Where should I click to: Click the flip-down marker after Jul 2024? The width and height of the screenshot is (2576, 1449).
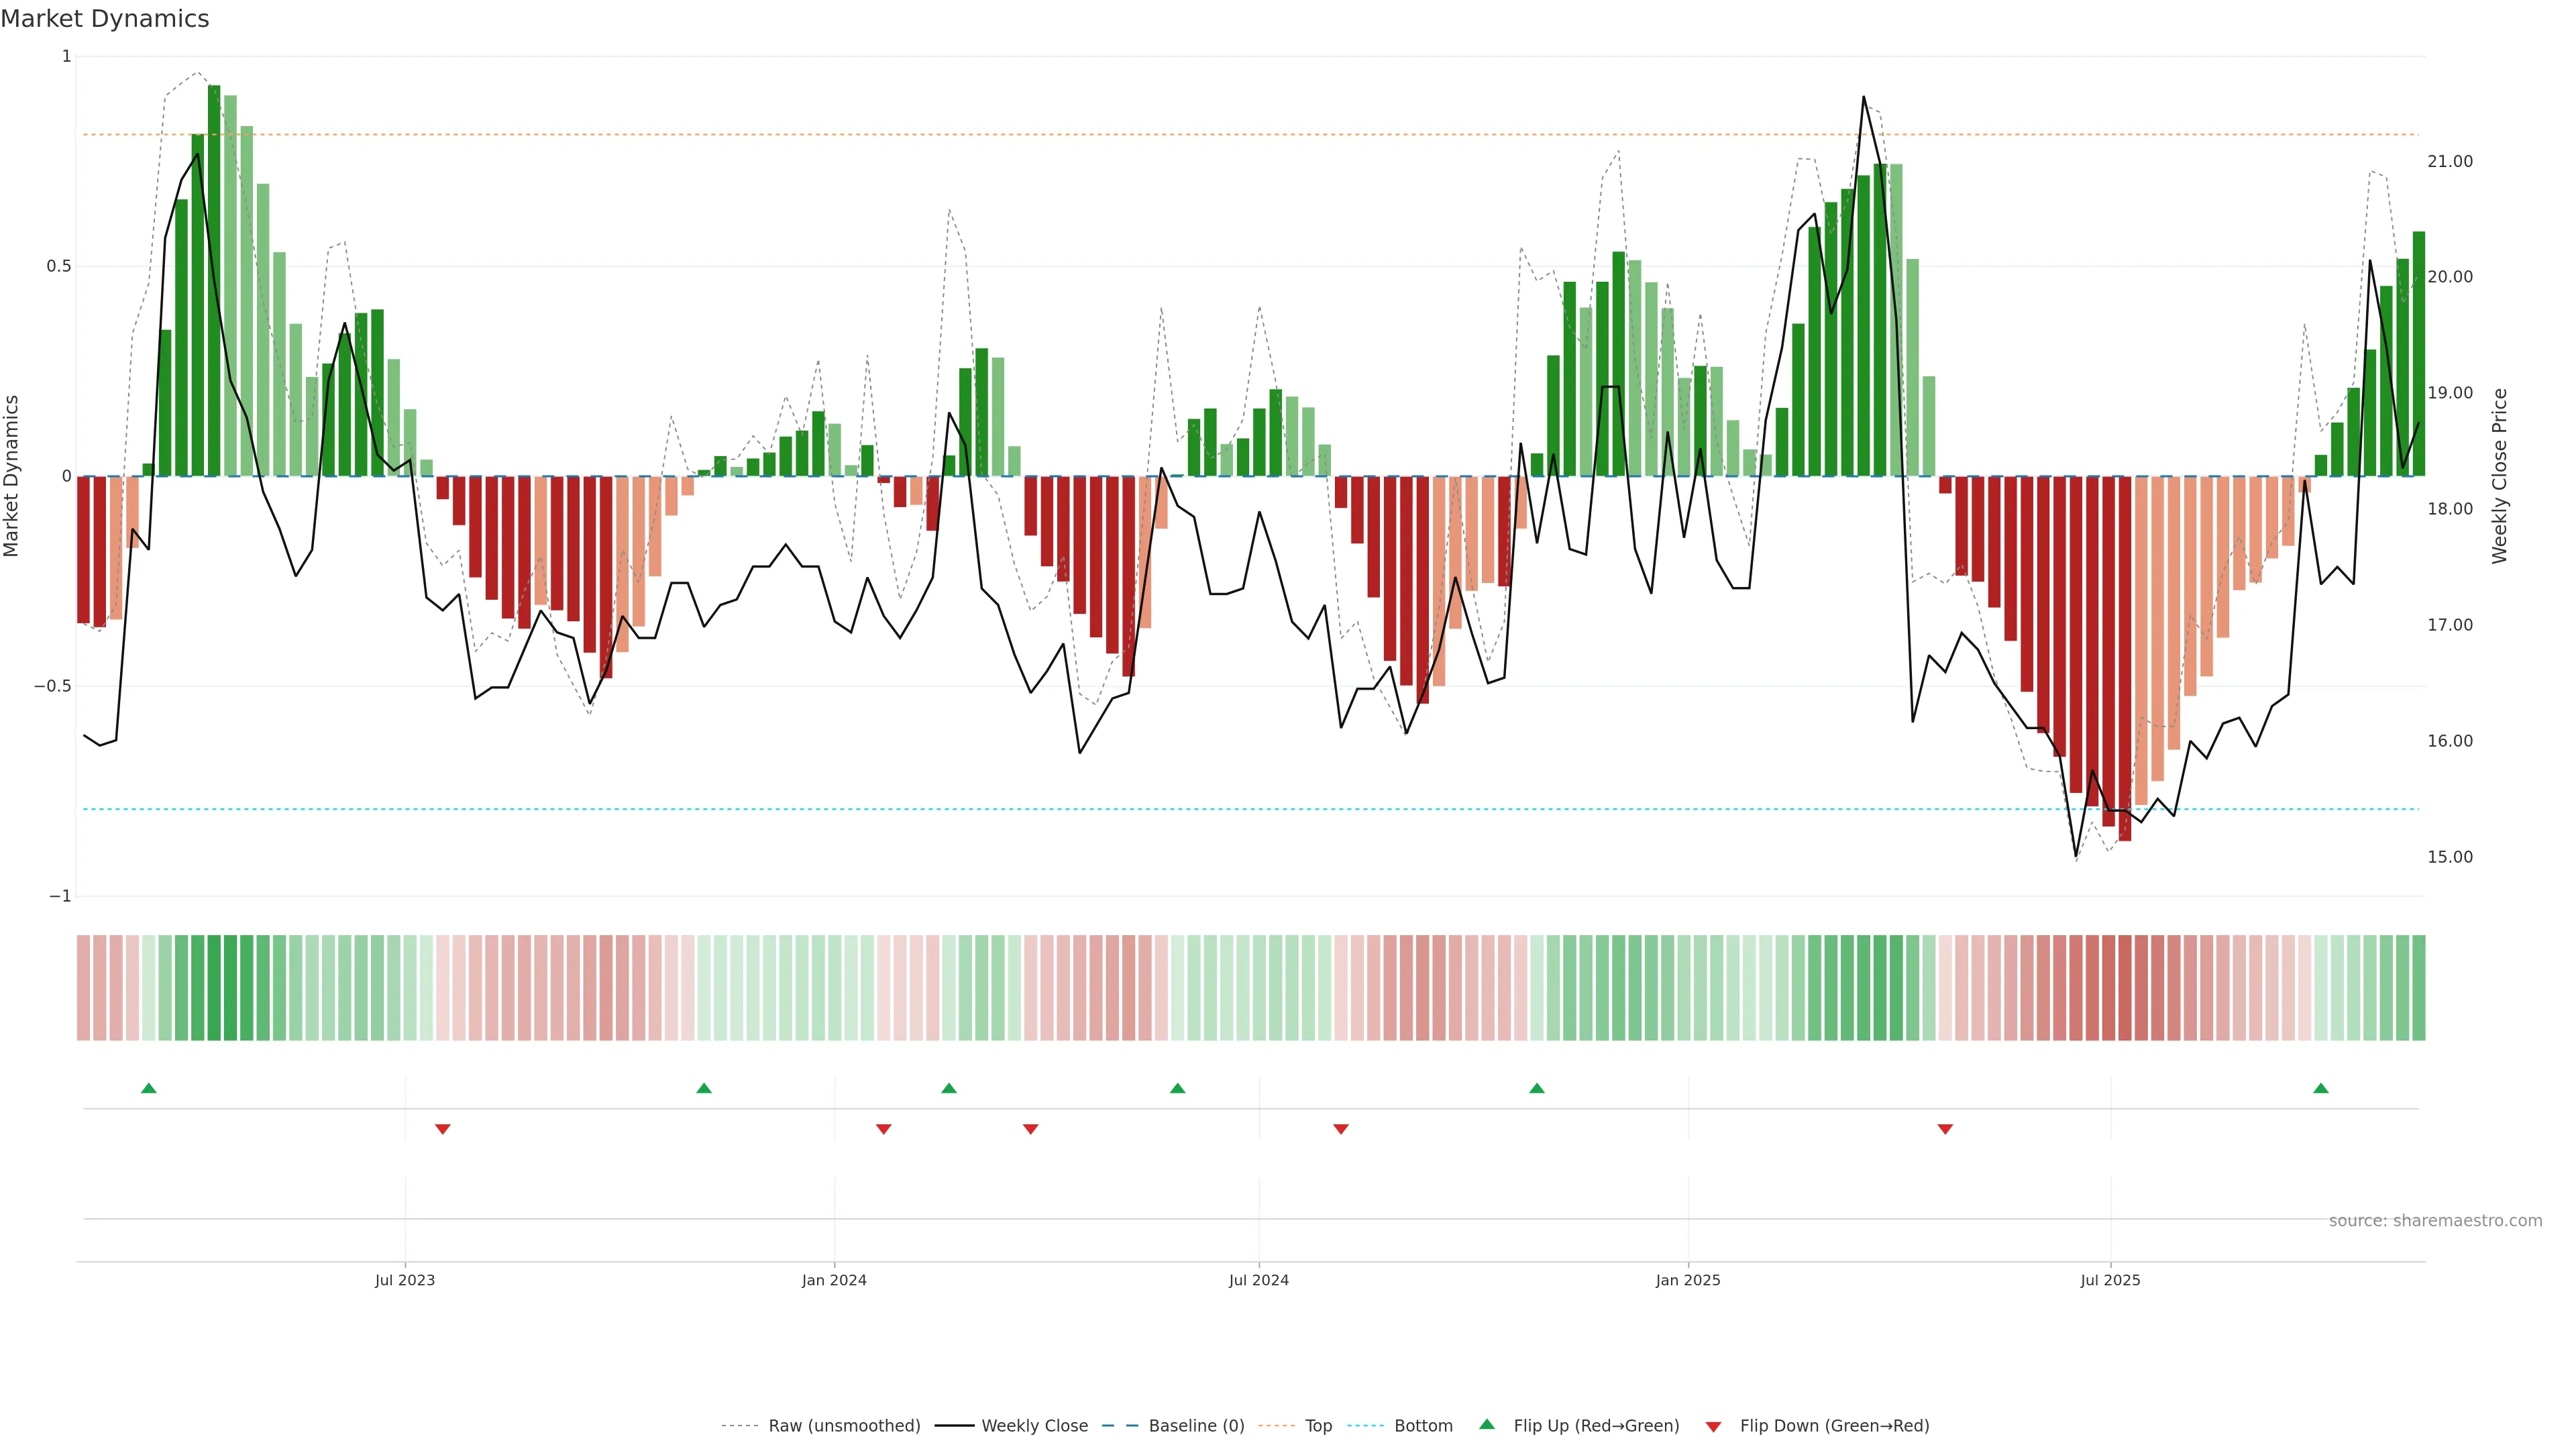click(1341, 1129)
